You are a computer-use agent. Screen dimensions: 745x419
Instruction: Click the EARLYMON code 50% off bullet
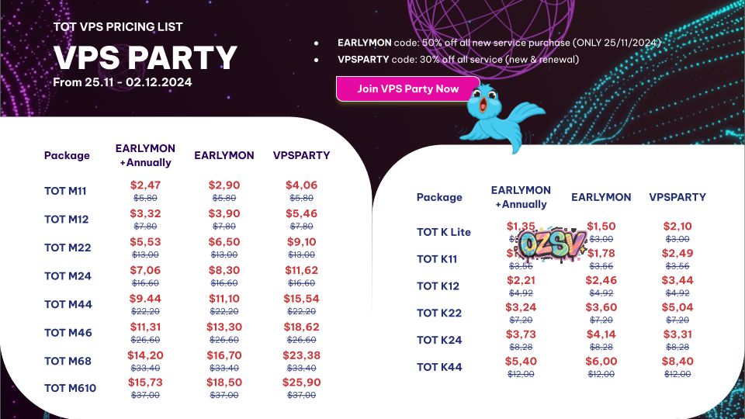pyautogui.click(x=498, y=43)
